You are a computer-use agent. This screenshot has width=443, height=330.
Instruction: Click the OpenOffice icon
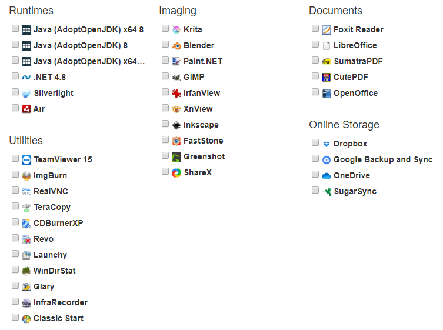[327, 94]
